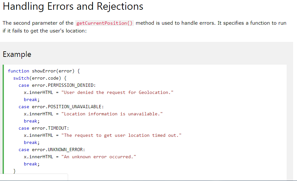The height and width of the screenshot is (181, 297).
Task: Click the white popup box at bottom left
Action: 34,177
